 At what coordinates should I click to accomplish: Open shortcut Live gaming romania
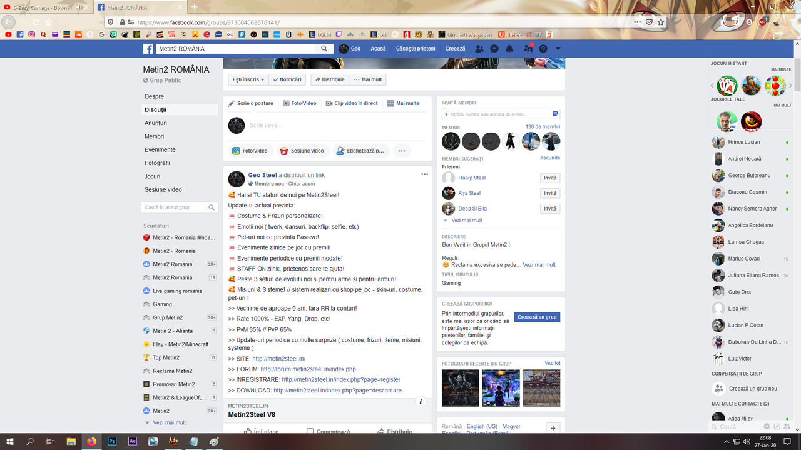click(x=178, y=291)
